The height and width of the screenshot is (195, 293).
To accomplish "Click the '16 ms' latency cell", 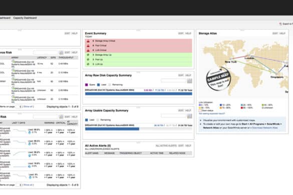I will click(x=40, y=64).
